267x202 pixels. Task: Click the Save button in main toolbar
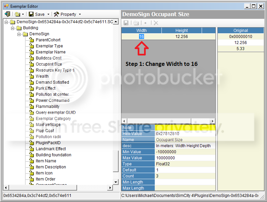coord(37,14)
